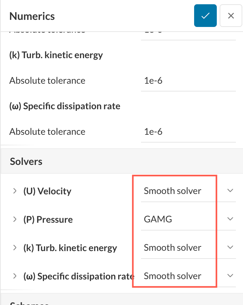Click the absolute tolerance field for kinetic energy
This screenshot has height=305, width=243.
[x=188, y=81]
